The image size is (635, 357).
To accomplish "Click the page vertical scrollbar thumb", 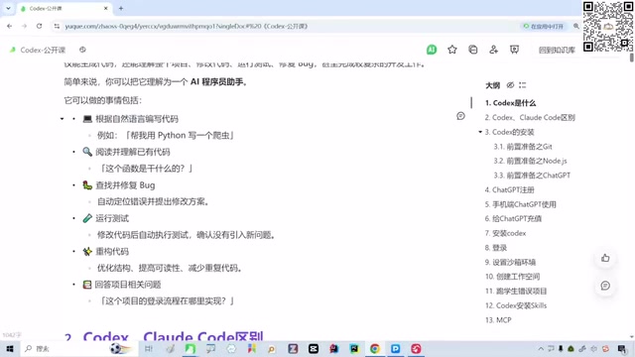I will (x=632, y=58).
